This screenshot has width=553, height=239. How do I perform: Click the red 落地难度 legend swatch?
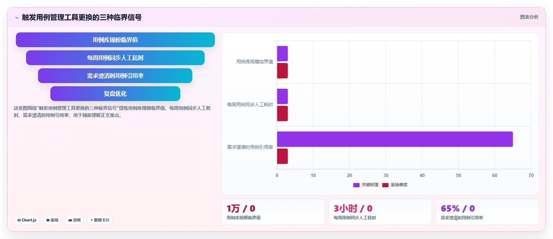point(385,185)
